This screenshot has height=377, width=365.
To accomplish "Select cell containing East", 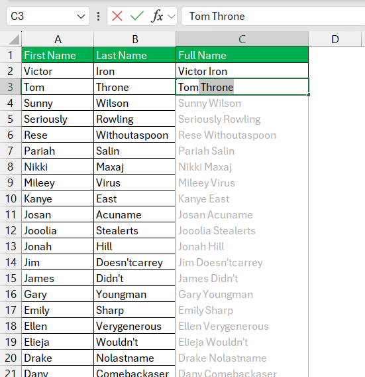I will click(134, 198).
